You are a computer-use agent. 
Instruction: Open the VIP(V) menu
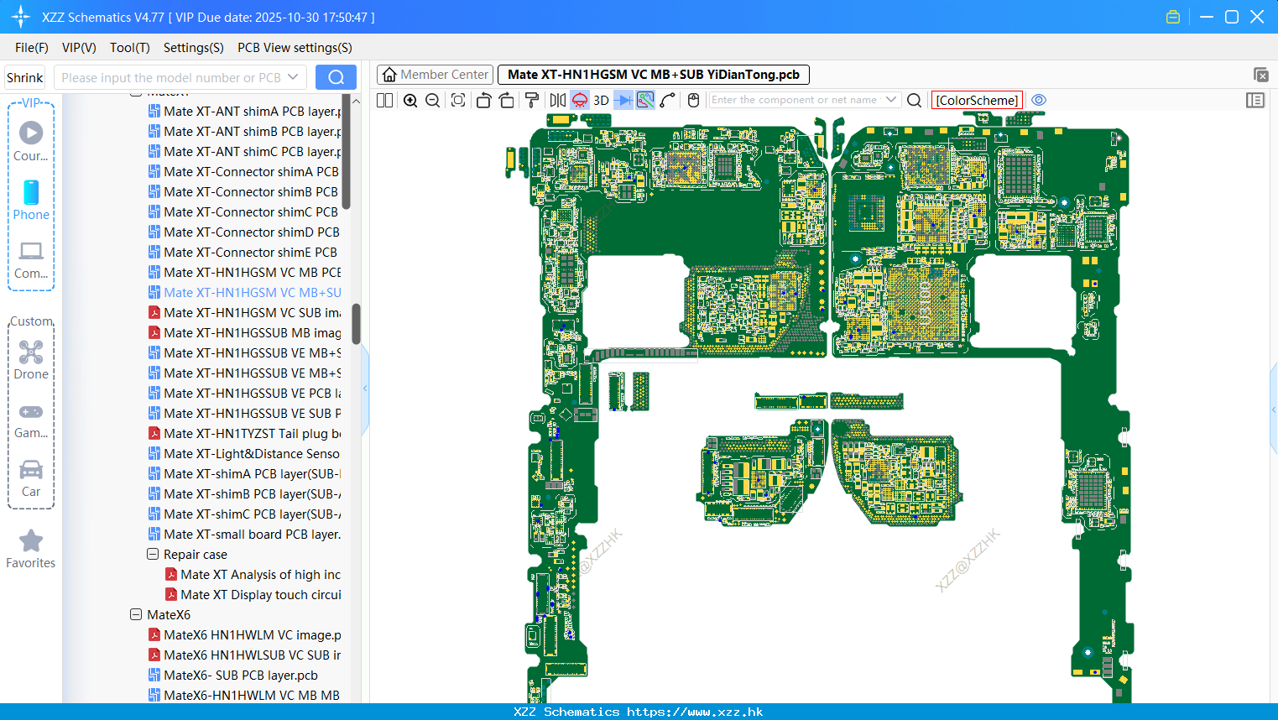[x=79, y=48]
